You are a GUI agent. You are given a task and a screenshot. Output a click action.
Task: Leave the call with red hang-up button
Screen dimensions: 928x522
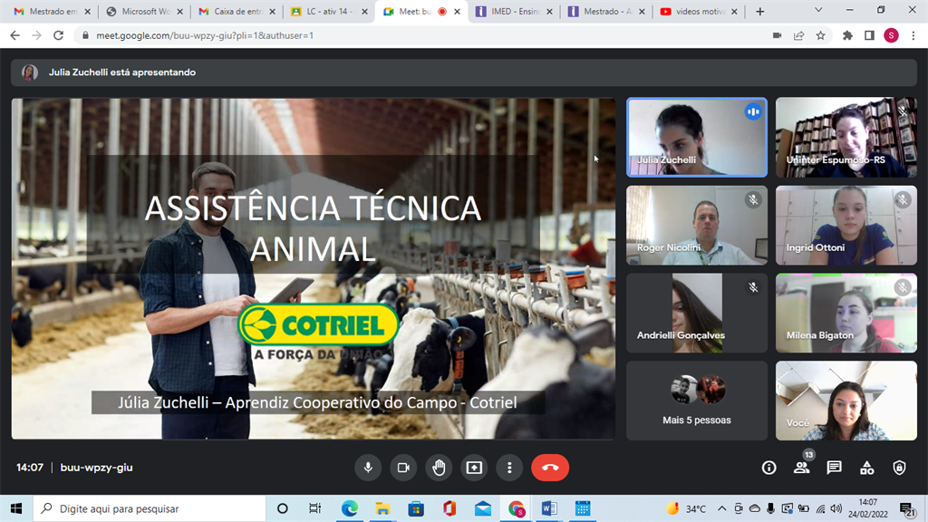click(550, 468)
